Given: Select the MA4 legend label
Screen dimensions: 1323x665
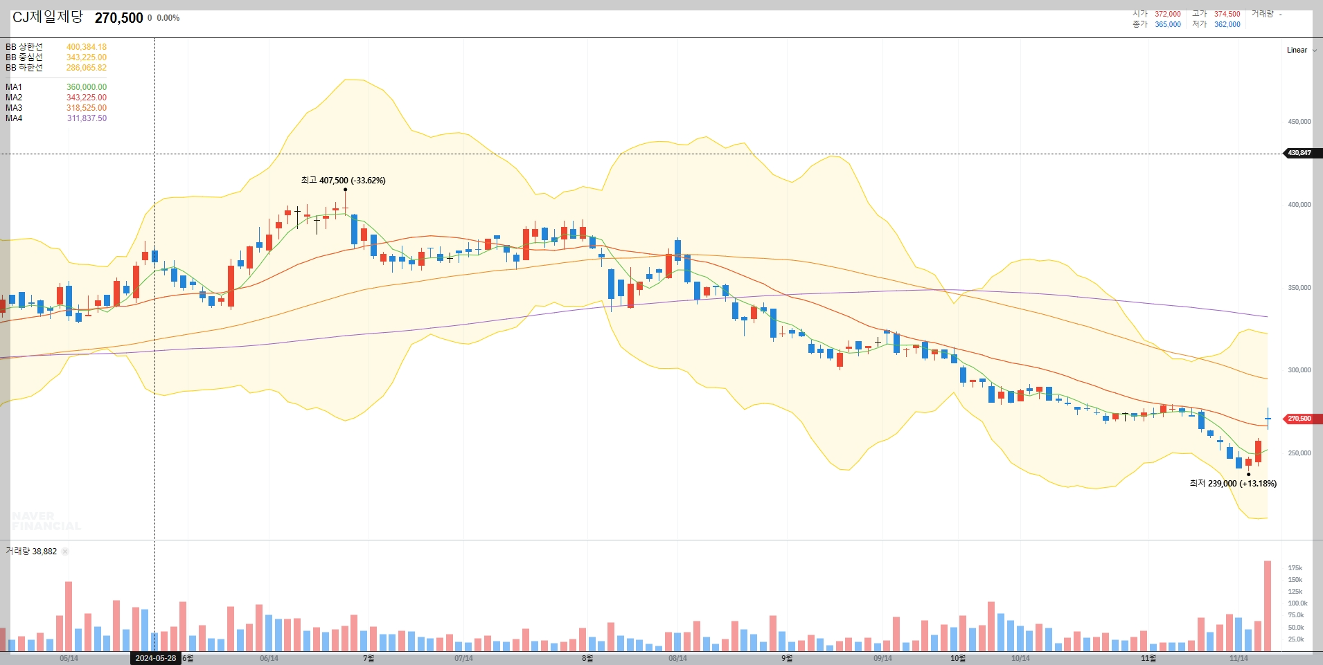Looking at the screenshot, I should [x=14, y=118].
